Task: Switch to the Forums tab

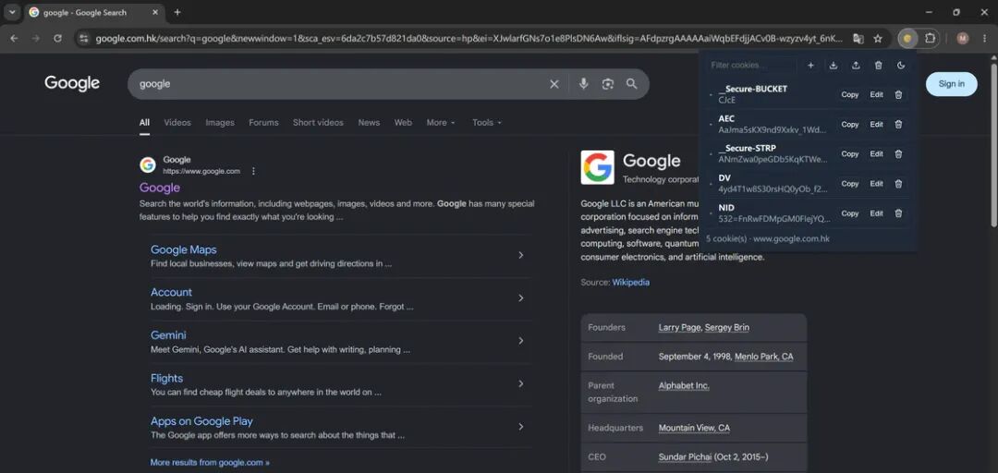Action: [x=263, y=122]
